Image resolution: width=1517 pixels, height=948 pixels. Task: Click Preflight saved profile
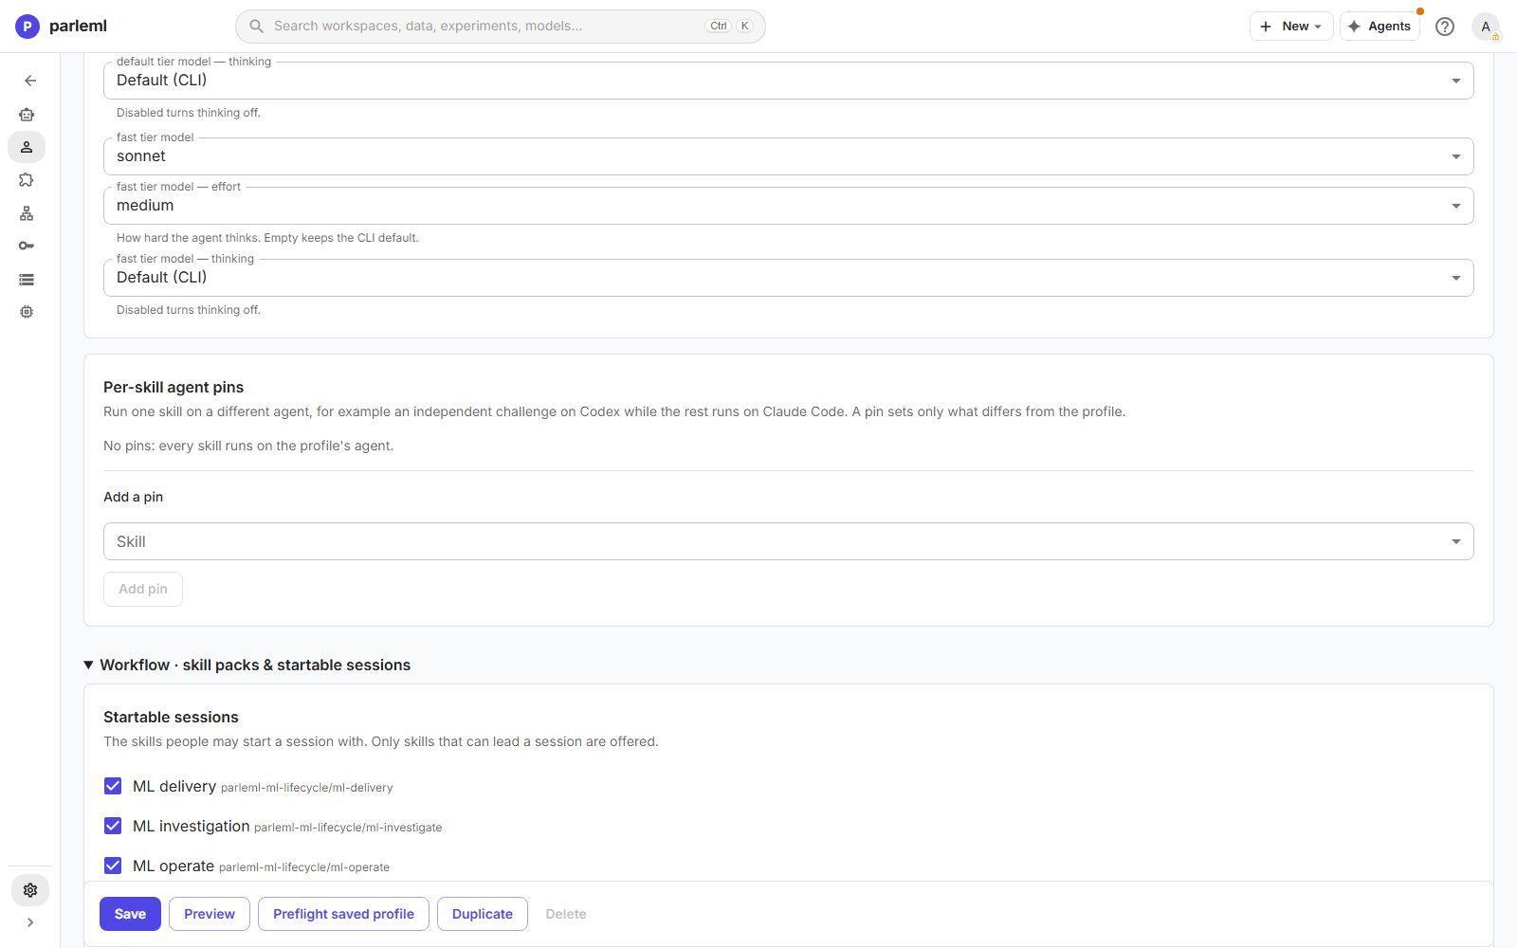click(343, 914)
